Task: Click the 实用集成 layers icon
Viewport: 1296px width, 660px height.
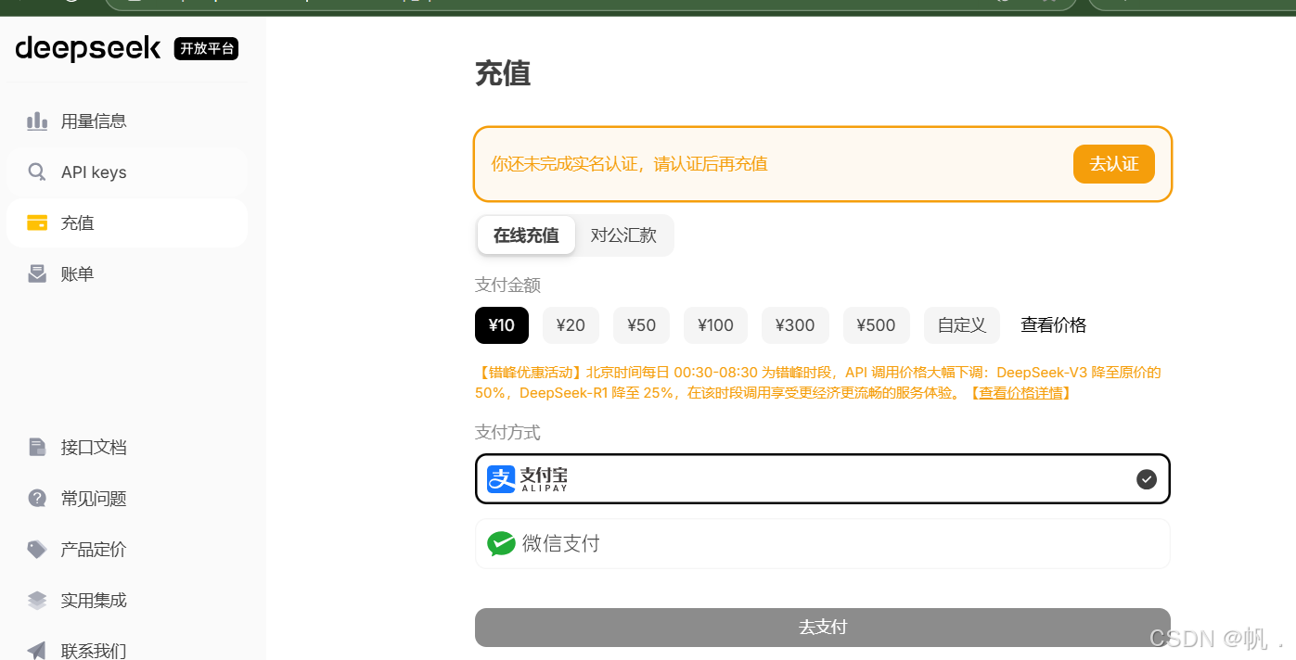Action: pyautogui.click(x=37, y=600)
